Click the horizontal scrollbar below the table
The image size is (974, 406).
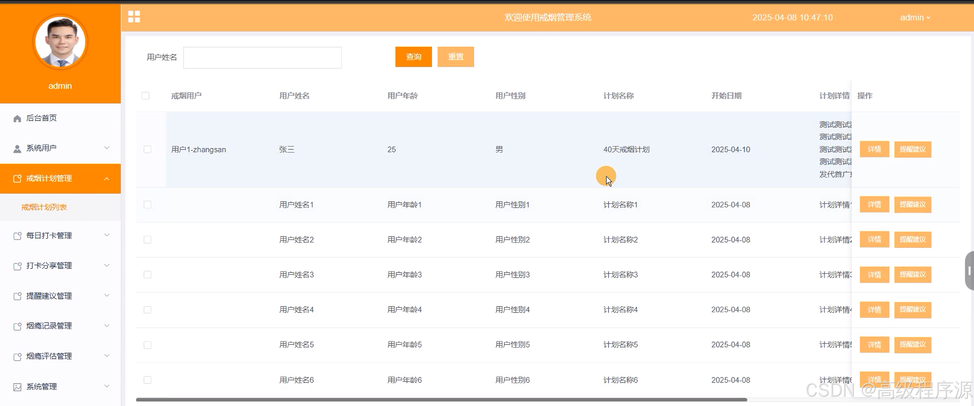tap(441, 399)
